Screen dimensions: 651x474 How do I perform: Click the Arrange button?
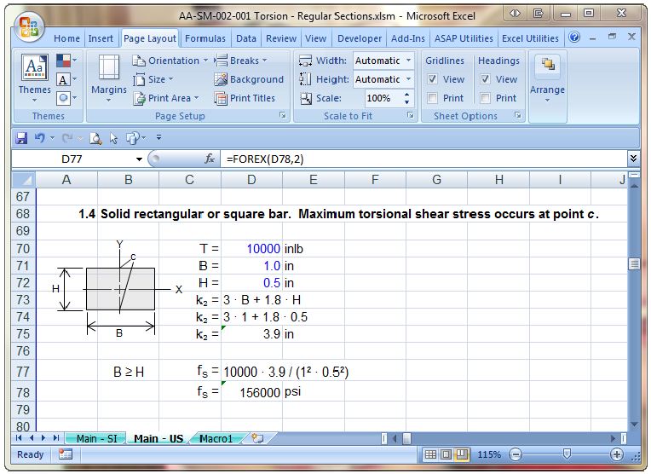tap(547, 77)
